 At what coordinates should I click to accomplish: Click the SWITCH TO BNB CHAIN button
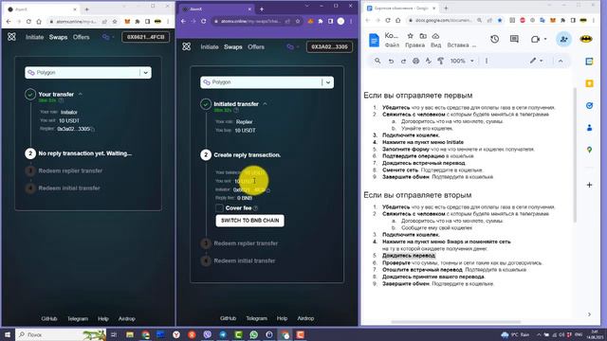[250, 221]
